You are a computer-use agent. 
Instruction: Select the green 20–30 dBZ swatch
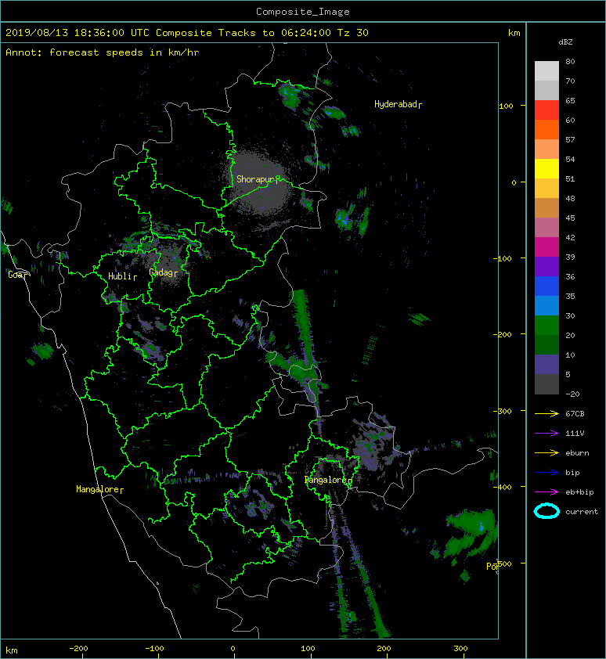pyautogui.click(x=546, y=325)
